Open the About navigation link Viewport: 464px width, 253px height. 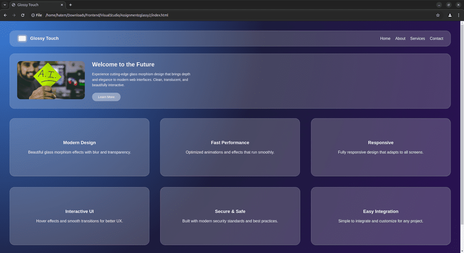pyautogui.click(x=400, y=38)
